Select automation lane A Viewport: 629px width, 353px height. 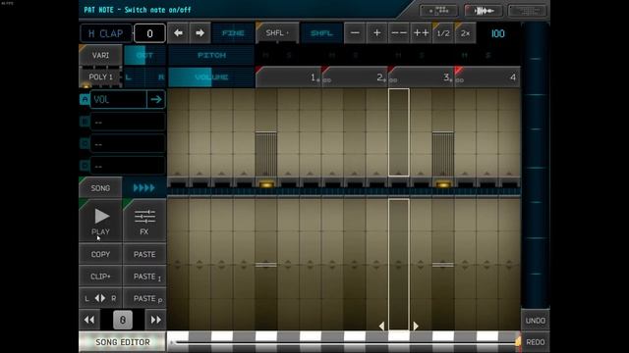85,99
